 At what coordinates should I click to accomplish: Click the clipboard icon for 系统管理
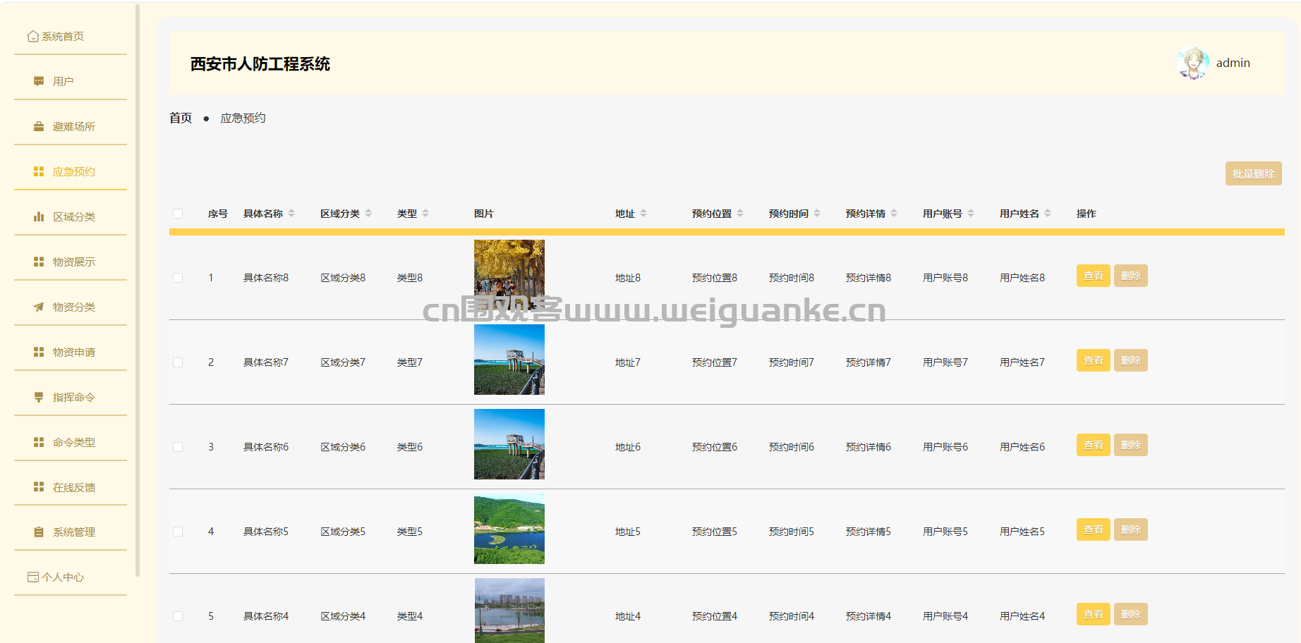pos(39,532)
